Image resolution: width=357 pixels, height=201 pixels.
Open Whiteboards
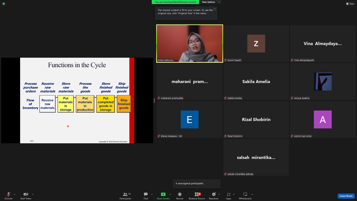(x=245, y=195)
